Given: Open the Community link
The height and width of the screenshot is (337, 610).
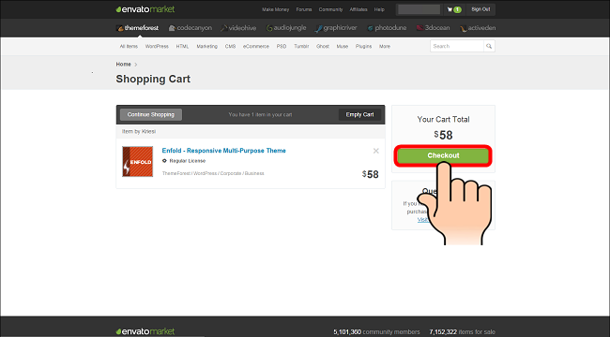Looking at the screenshot, I should pyautogui.click(x=330, y=9).
